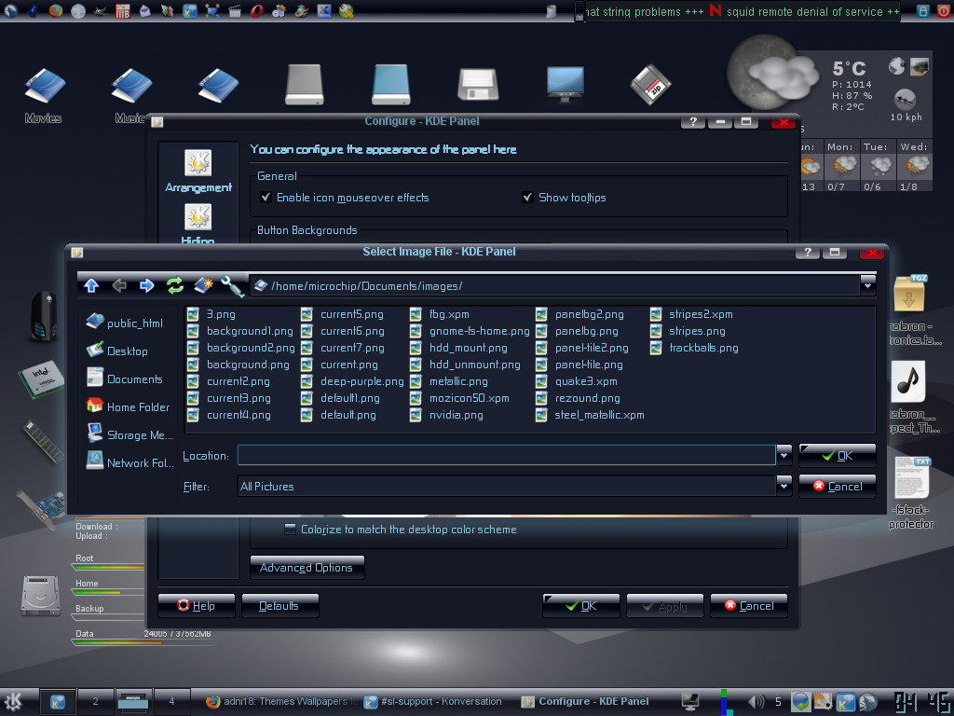Reload the folder with the green refresh icon
Screen dimensions: 954x716
[174, 285]
